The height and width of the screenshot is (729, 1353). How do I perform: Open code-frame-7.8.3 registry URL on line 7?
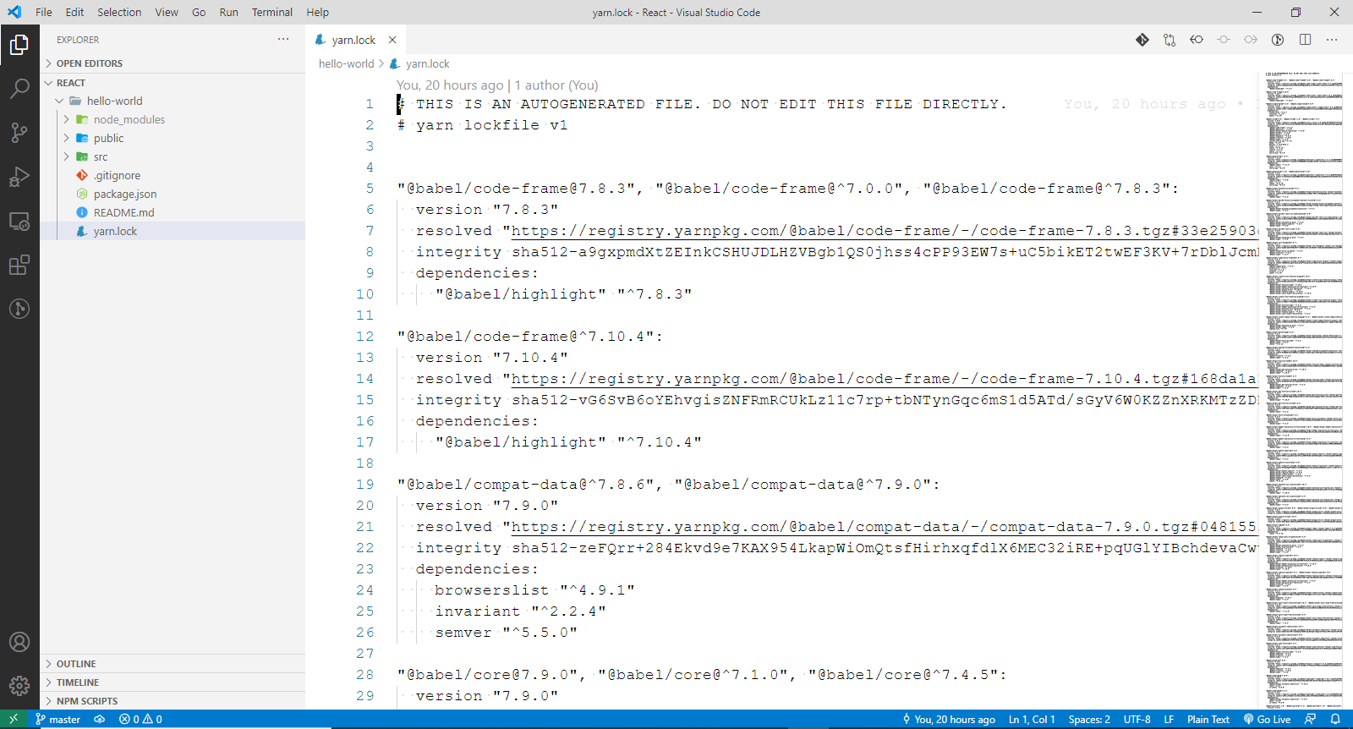pos(885,231)
